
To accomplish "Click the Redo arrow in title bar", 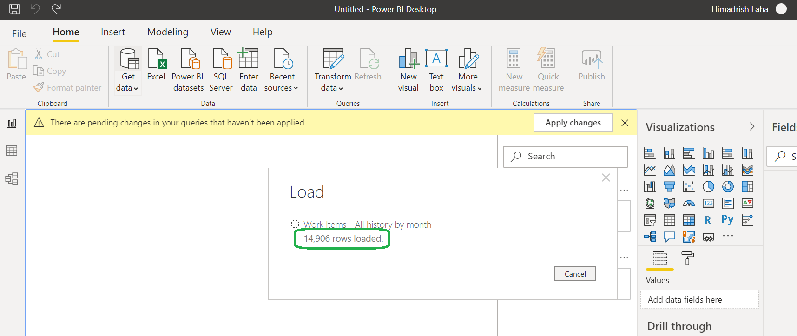I will pyautogui.click(x=56, y=9).
